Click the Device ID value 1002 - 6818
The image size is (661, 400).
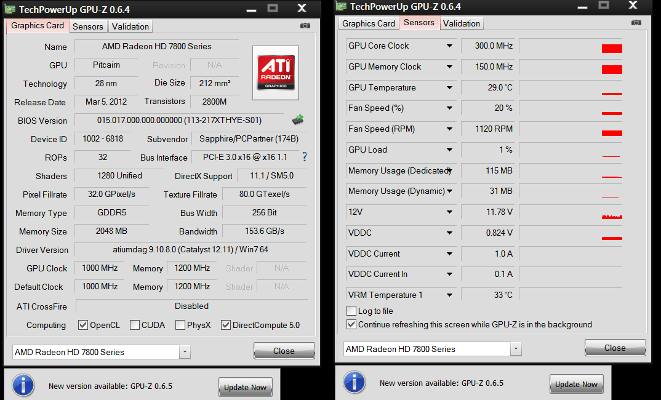(102, 138)
